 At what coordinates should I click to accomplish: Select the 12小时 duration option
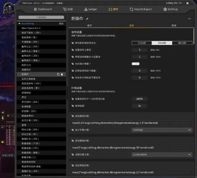[142, 43]
